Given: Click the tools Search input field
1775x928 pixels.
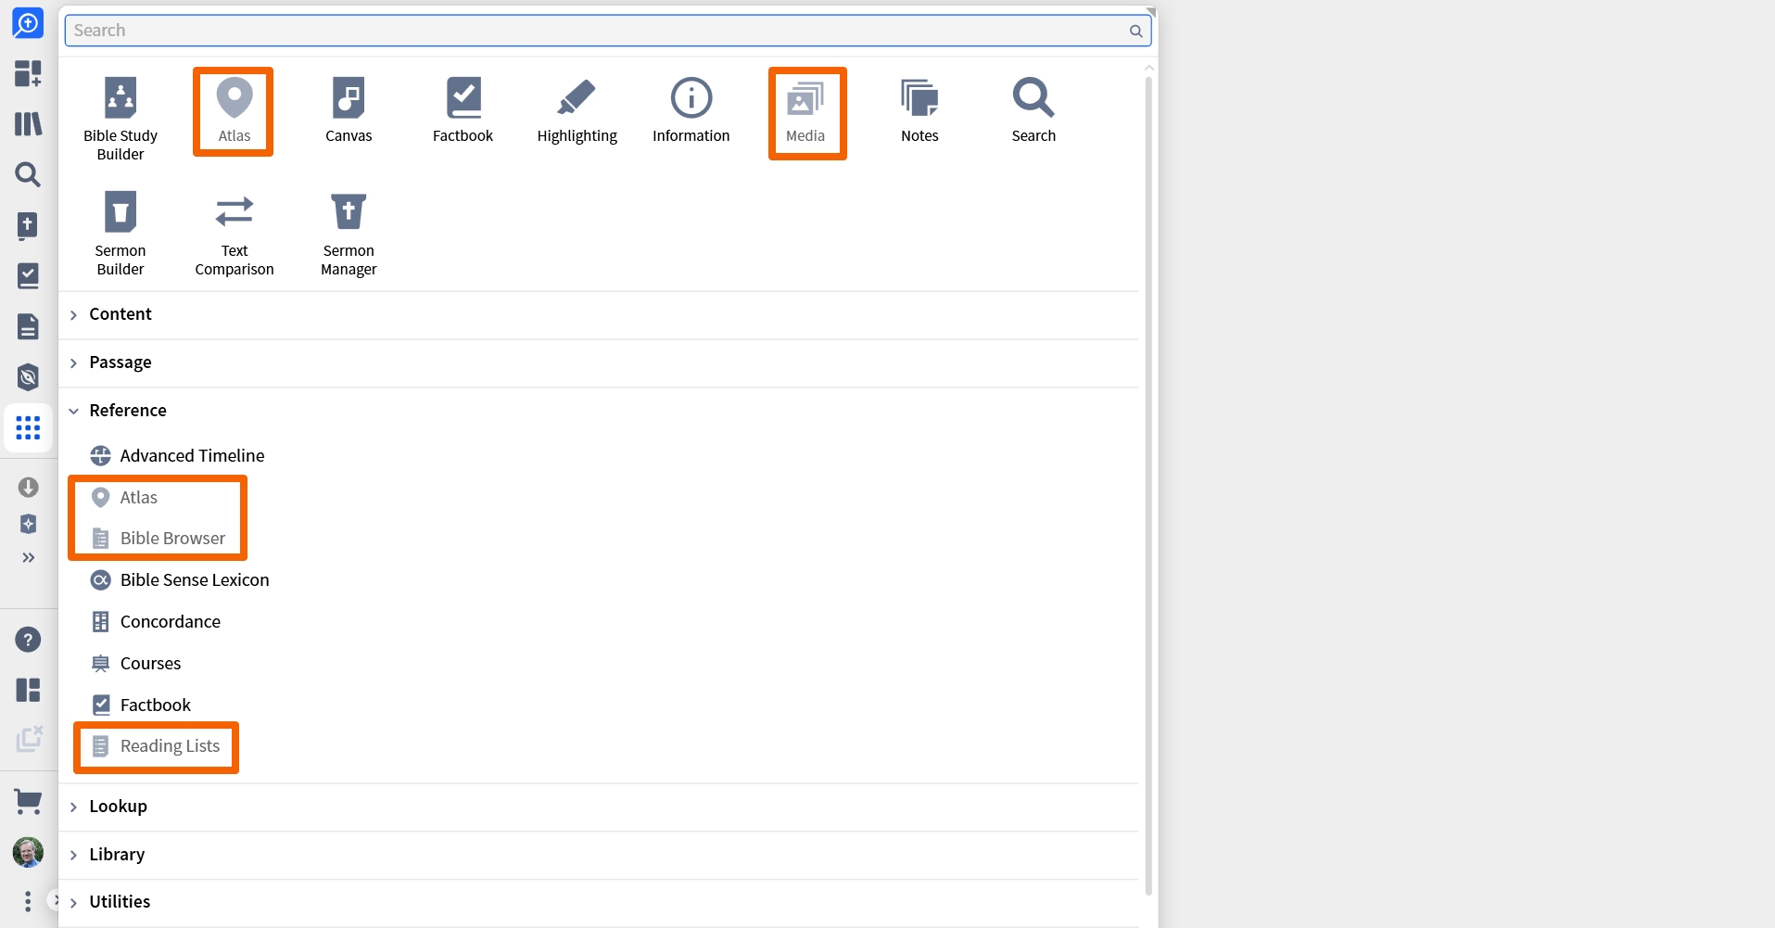Looking at the screenshot, I should pos(608,31).
